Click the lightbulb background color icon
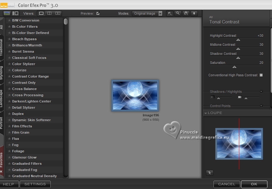 click(194, 13)
